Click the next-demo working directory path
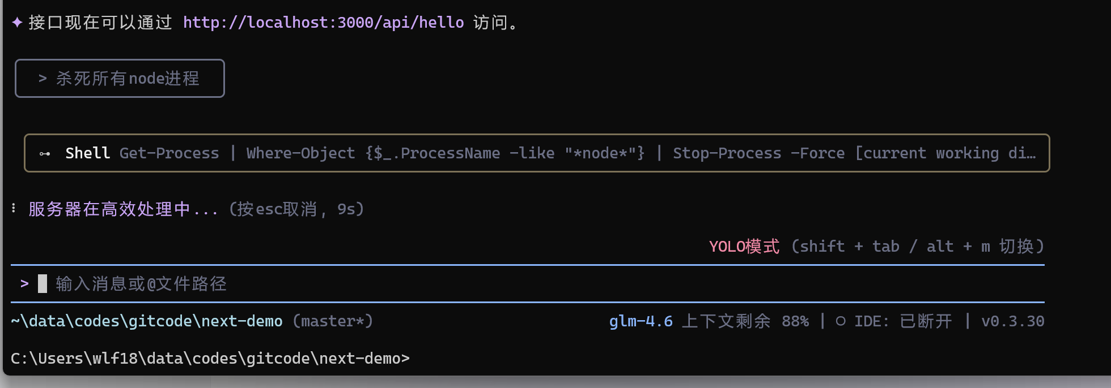 coord(146,321)
